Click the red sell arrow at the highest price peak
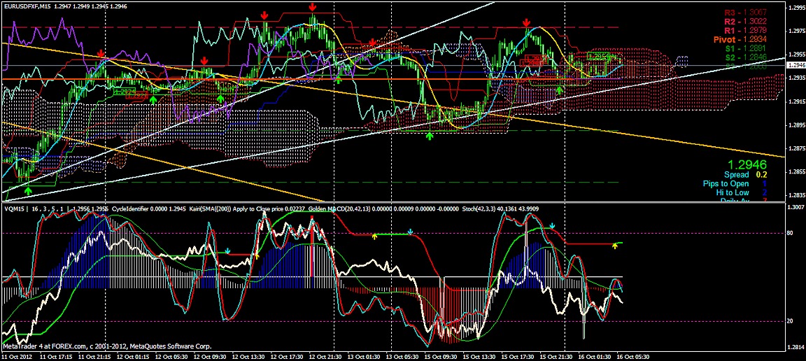806x361 pixels. click(311, 7)
